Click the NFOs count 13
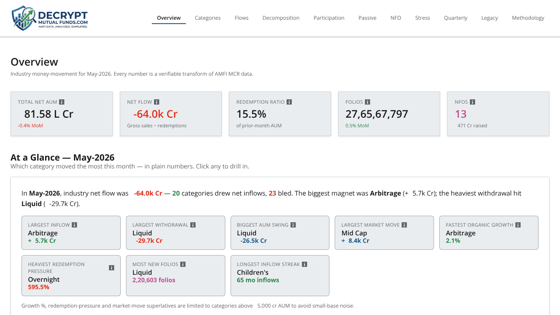Image resolution: width=560 pixels, height=315 pixels. [x=461, y=114]
